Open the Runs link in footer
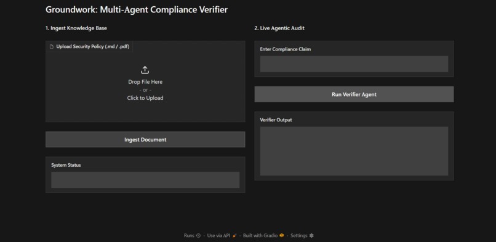 (192, 236)
